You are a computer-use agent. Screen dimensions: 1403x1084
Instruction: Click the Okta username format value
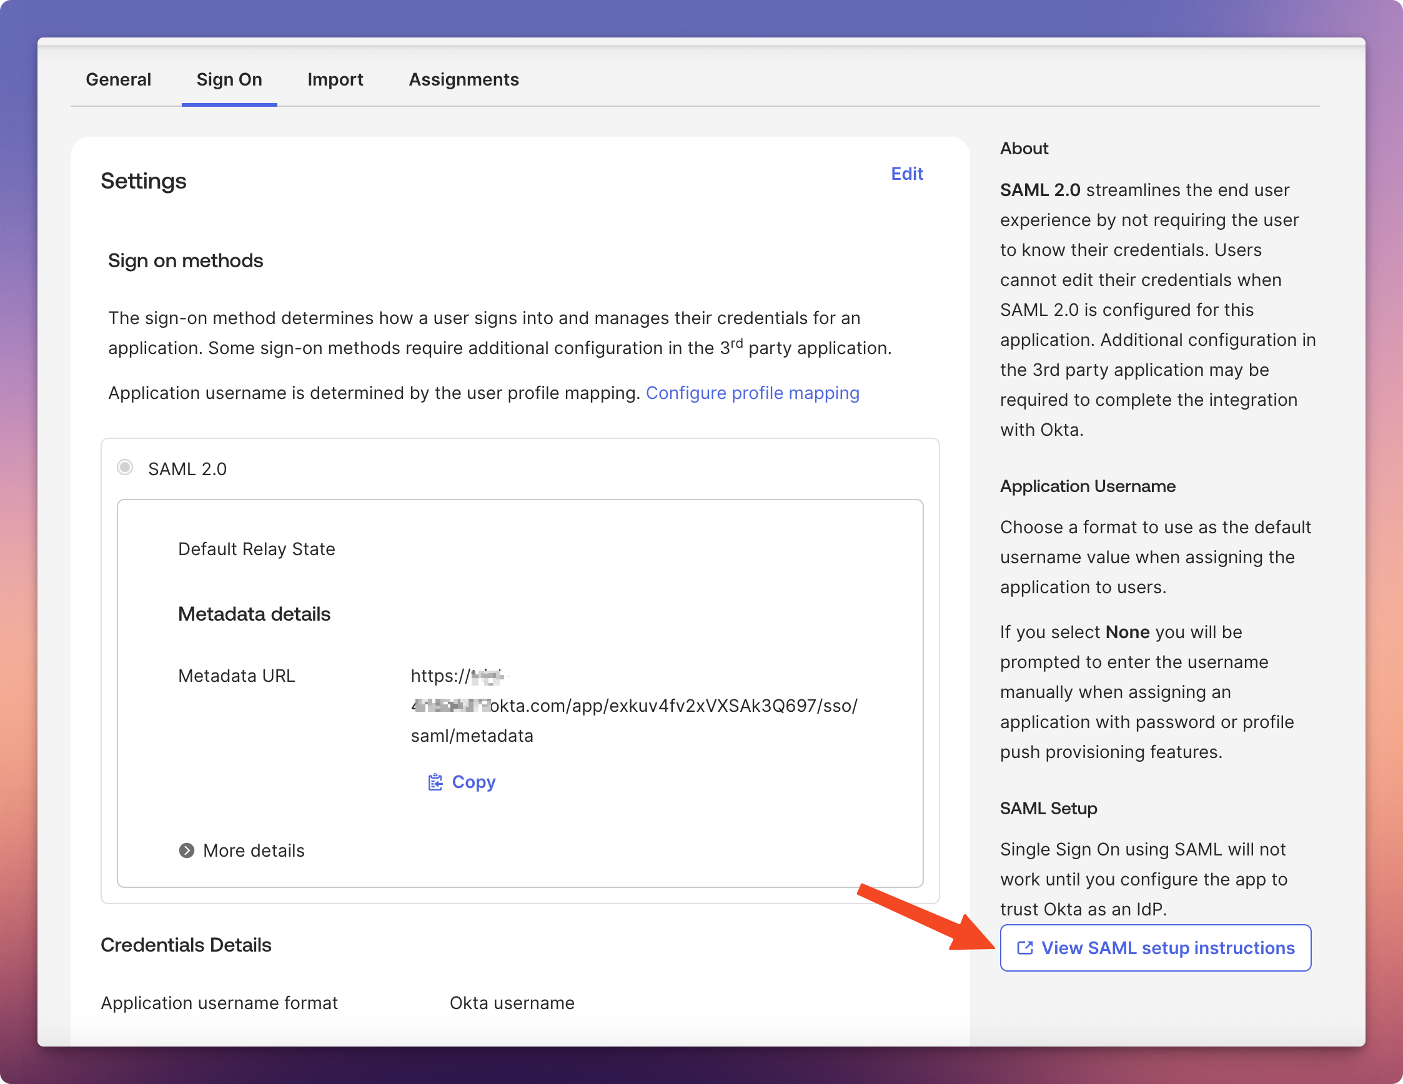(x=512, y=1002)
